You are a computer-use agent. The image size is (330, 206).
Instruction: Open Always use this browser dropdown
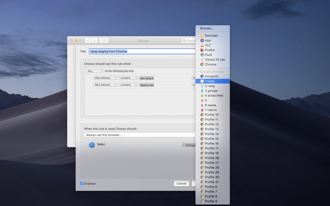tap(140, 135)
